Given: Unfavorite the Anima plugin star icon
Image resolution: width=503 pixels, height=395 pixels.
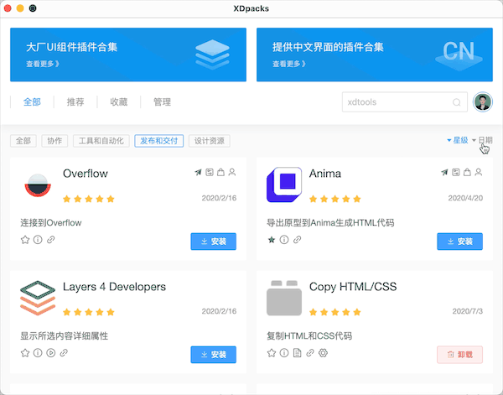Looking at the screenshot, I should point(272,240).
